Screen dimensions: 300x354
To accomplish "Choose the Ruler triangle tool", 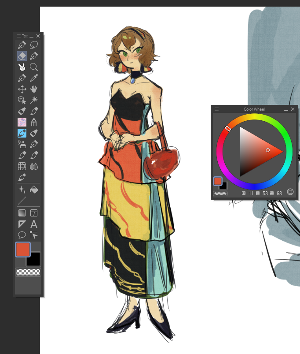I will pos(22,224).
